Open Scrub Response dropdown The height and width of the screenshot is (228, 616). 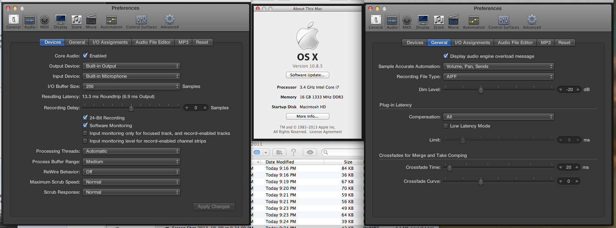click(x=131, y=192)
